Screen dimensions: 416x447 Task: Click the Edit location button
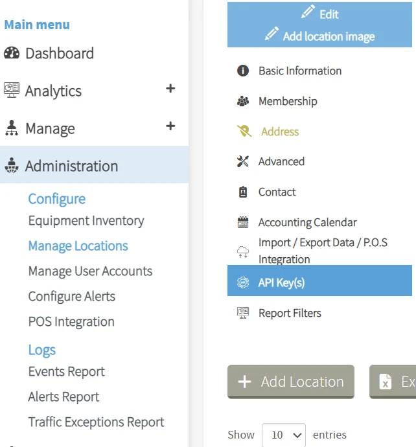click(x=320, y=14)
